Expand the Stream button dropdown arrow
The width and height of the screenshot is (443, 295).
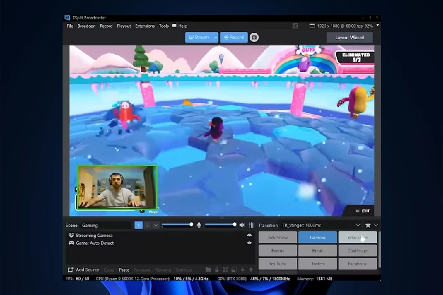(215, 38)
